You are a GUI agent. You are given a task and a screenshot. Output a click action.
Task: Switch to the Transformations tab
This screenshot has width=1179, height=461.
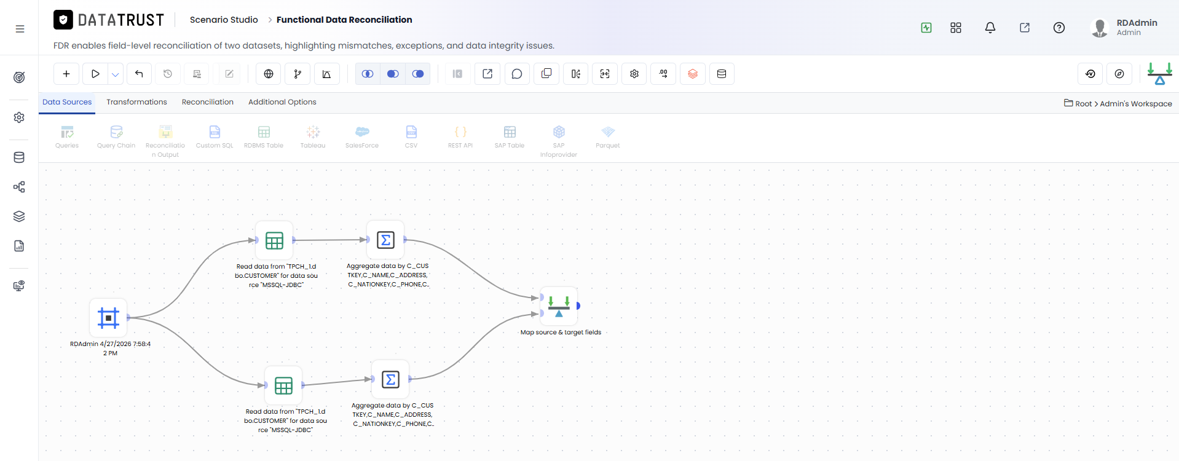point(136,102)
